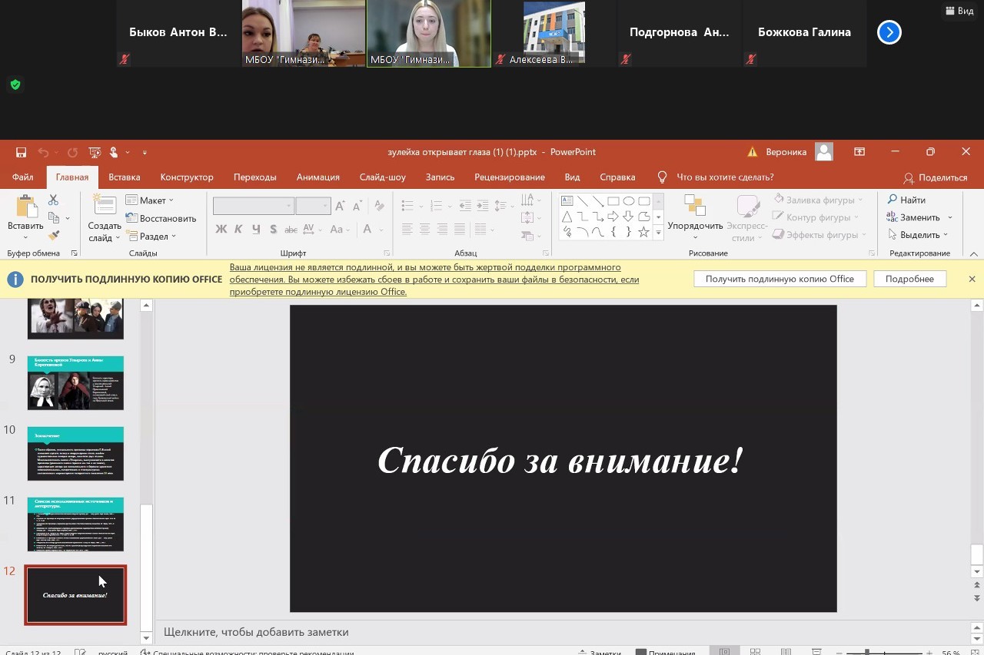Screen dimensions: 984x655
Task: Click the Save icon in Quick Access Toolbar
Action: pos(21,151)
